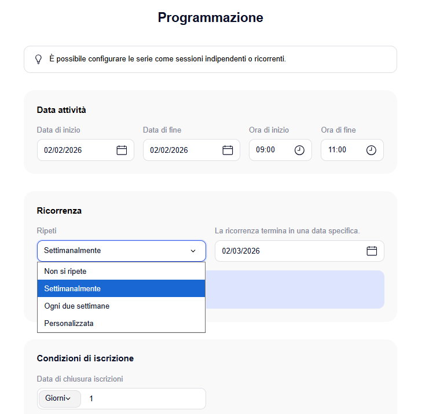The height and width of the screenshot is (414, 440).
Task: Click the lightbulb tip icon
Action: click(x=39, y=59)
